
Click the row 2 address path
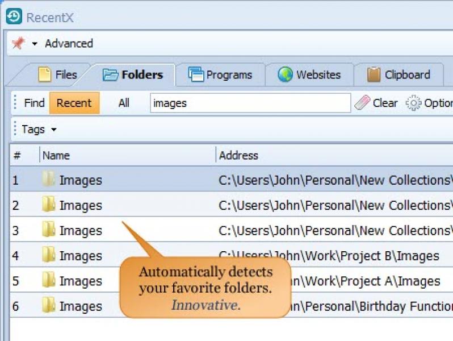pos(335,205)
